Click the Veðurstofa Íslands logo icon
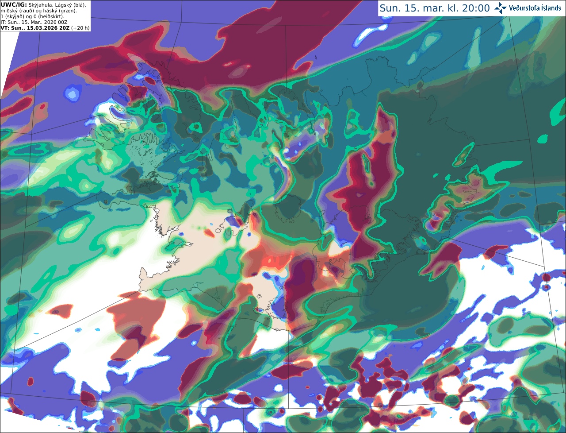Image resolution: width=566 pixels, height=433 pixels. pos(501,8)
